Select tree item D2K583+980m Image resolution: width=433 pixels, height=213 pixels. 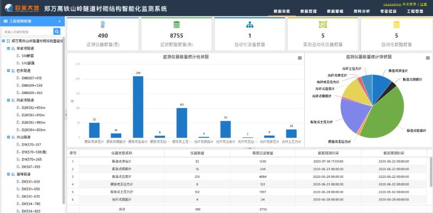tap(33, 123)
